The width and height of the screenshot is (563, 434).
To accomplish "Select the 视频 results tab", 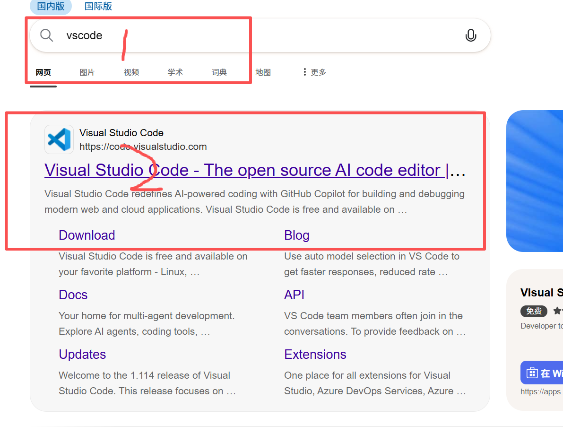I will click(x=131, y=72).
